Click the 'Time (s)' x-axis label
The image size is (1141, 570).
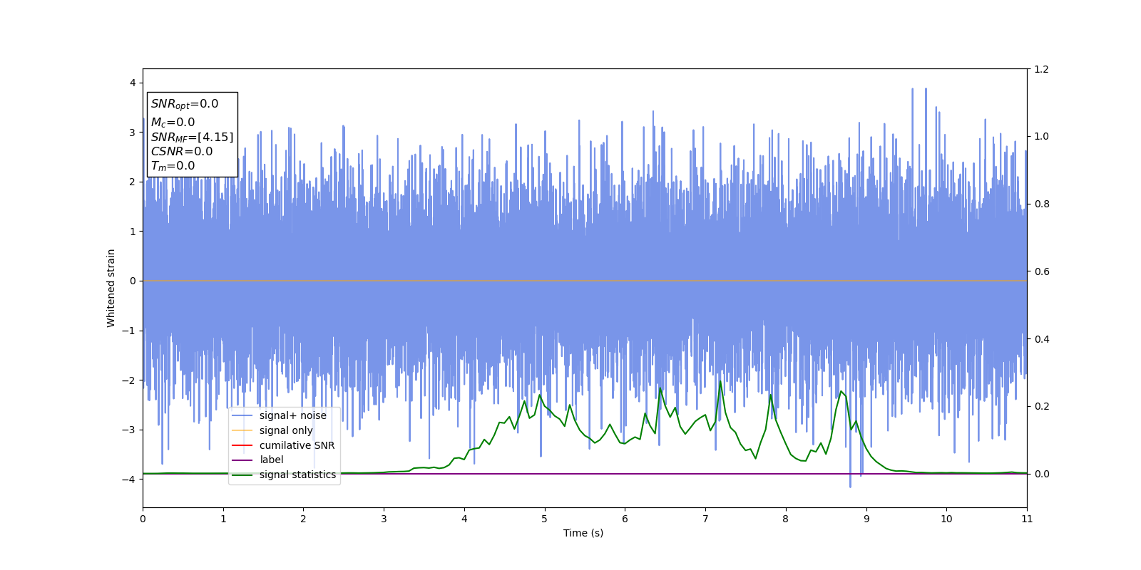click(583, 533)
